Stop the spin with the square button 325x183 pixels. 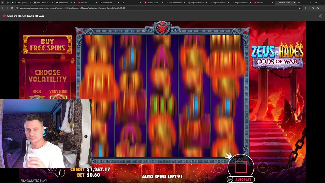pos(241,167)
